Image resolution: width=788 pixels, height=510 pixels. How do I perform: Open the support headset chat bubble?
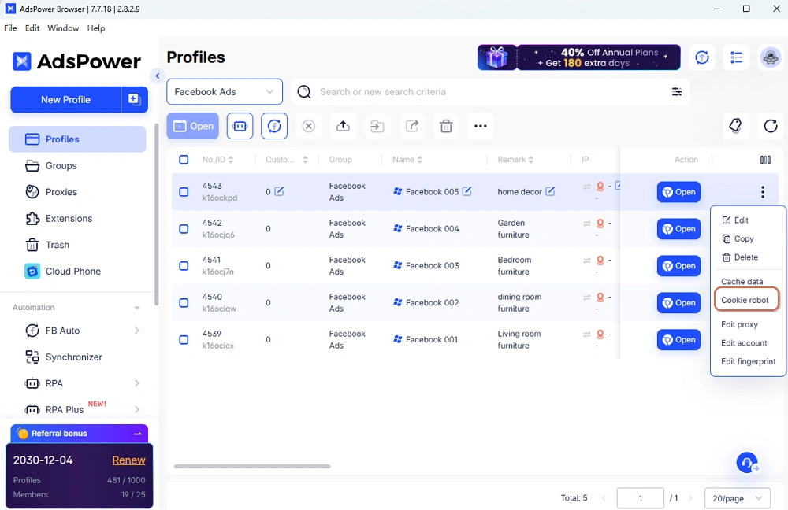pos(747,463)
